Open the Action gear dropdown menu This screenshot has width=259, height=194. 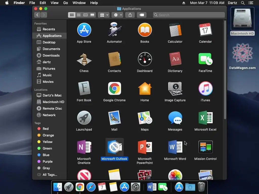(x=117, y=15)
